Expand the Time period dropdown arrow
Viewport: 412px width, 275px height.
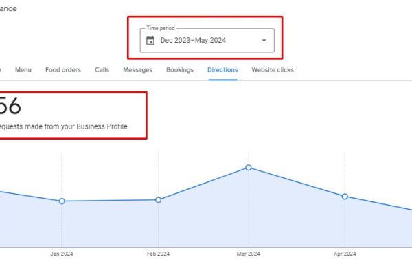pos(264,41)
